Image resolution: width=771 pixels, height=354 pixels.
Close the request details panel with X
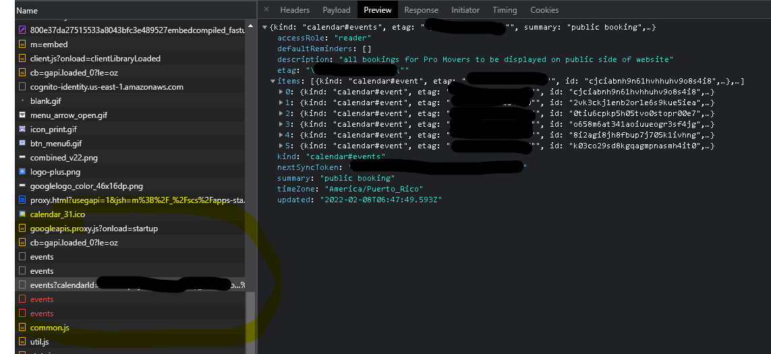pyautogui.click(x=266, y=9)
